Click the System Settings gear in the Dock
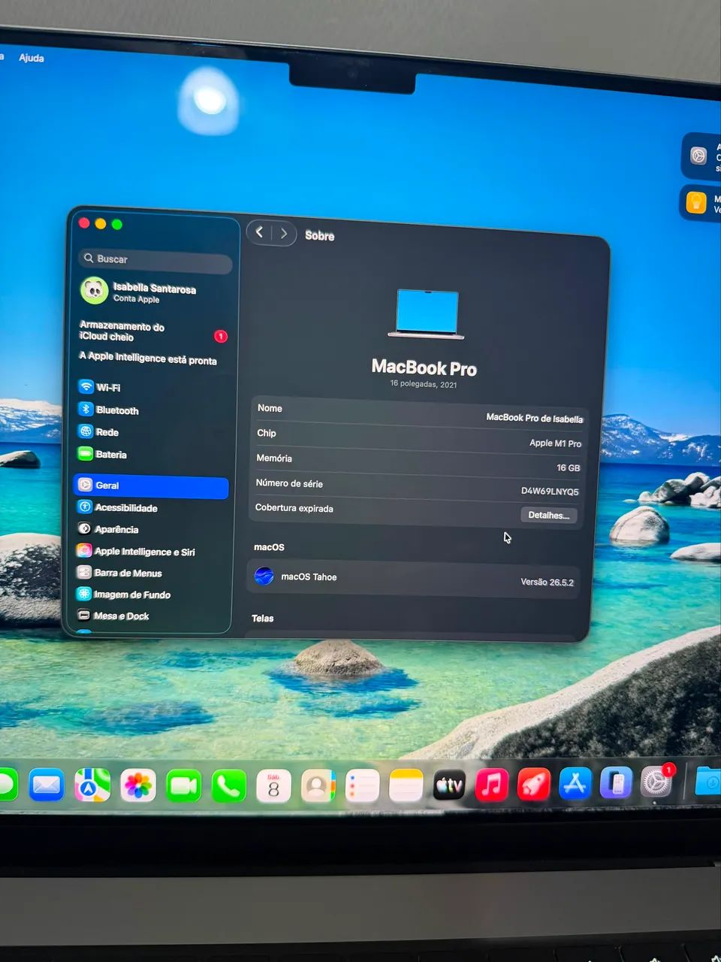Viewport: 721px width, 962px height. 656,783
